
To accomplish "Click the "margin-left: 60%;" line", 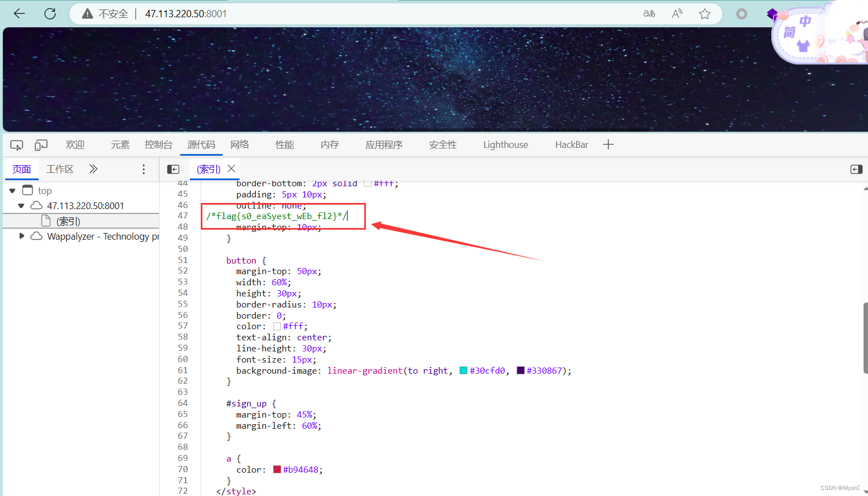I will point(279,425).
